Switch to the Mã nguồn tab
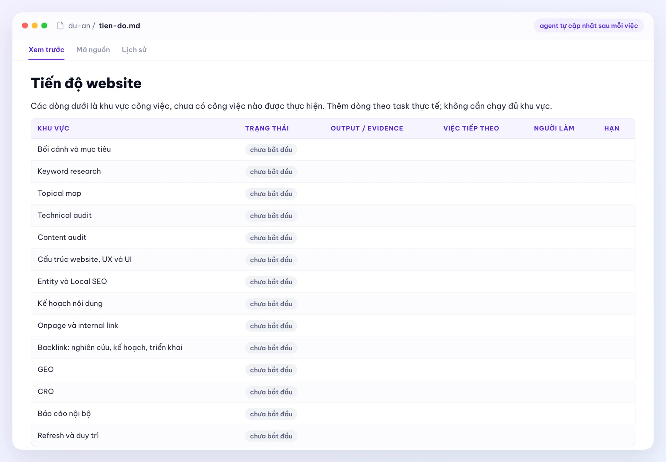 tap(93, 50)
